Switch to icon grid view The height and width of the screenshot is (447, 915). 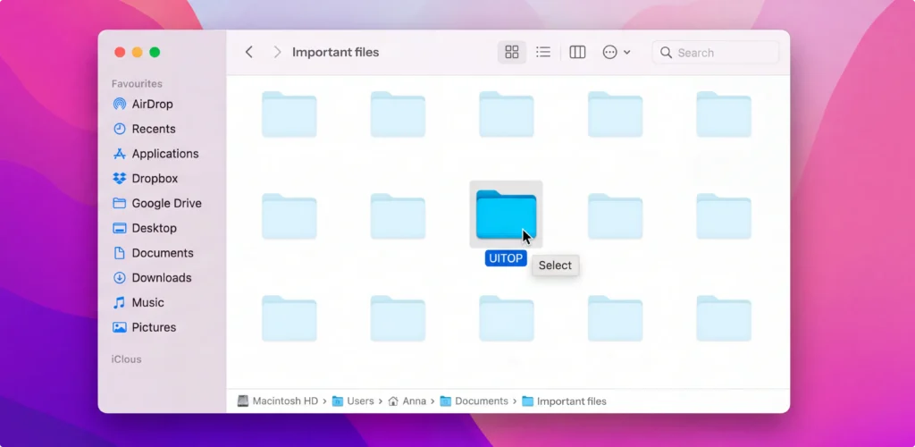512,53
